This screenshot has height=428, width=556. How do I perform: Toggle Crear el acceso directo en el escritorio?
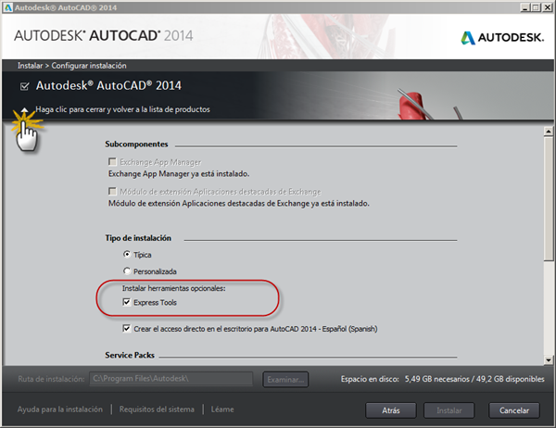(127, 328)
